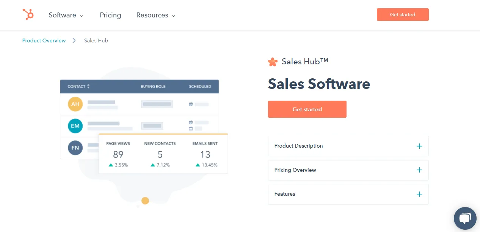The width and height of the screenshot is (480, 232).
Task: Click the FN contact avatar
Action: tap(75, 148)
